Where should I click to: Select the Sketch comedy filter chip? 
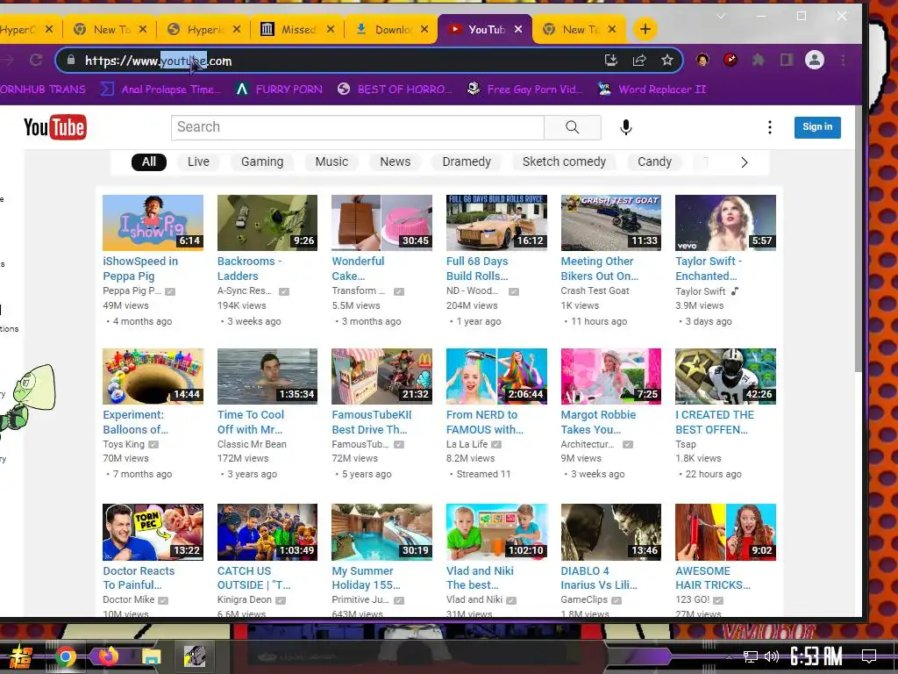coord(564,162)
